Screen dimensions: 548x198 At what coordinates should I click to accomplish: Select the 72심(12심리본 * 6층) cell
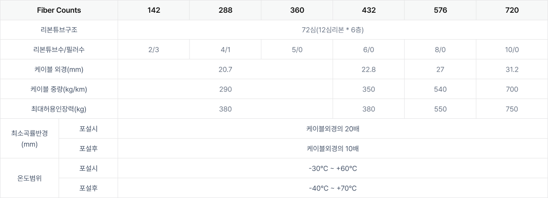pyautogui.click(x=333, y=30)
